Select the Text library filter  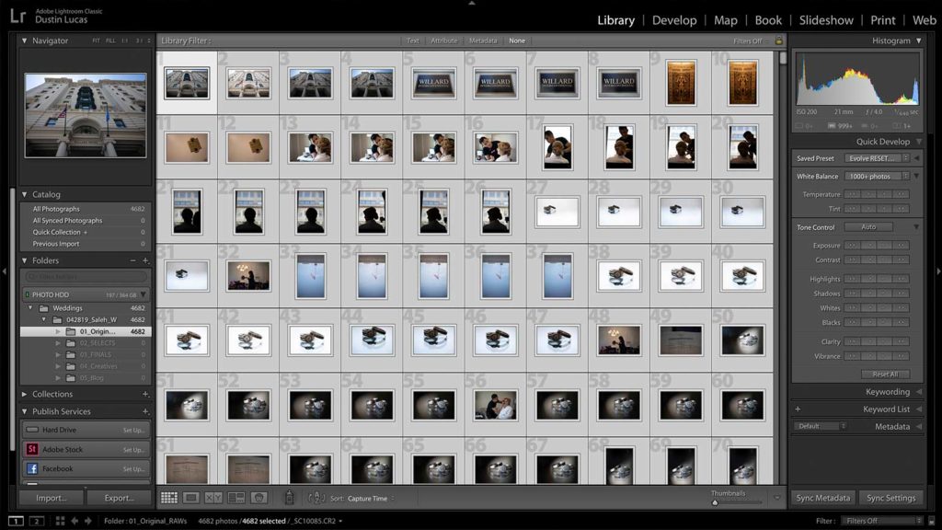(413, 40)
